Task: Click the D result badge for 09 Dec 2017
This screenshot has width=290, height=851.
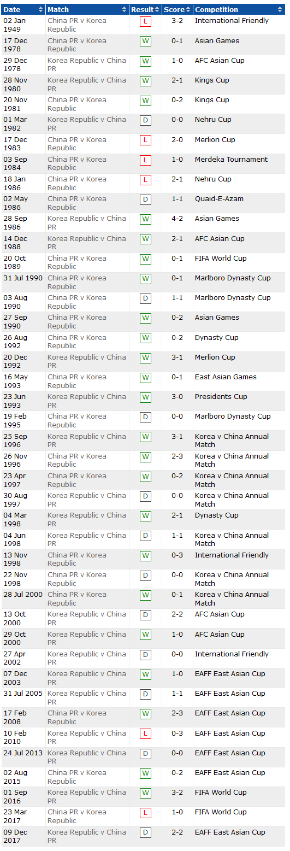Action: coord(145,833)
